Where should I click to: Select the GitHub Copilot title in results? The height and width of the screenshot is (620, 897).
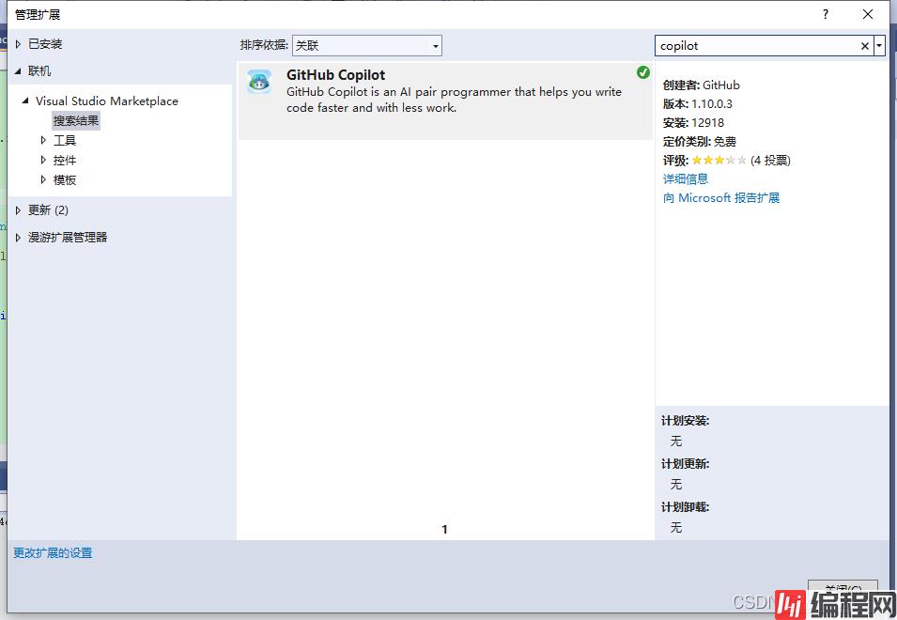coord(336,75)
